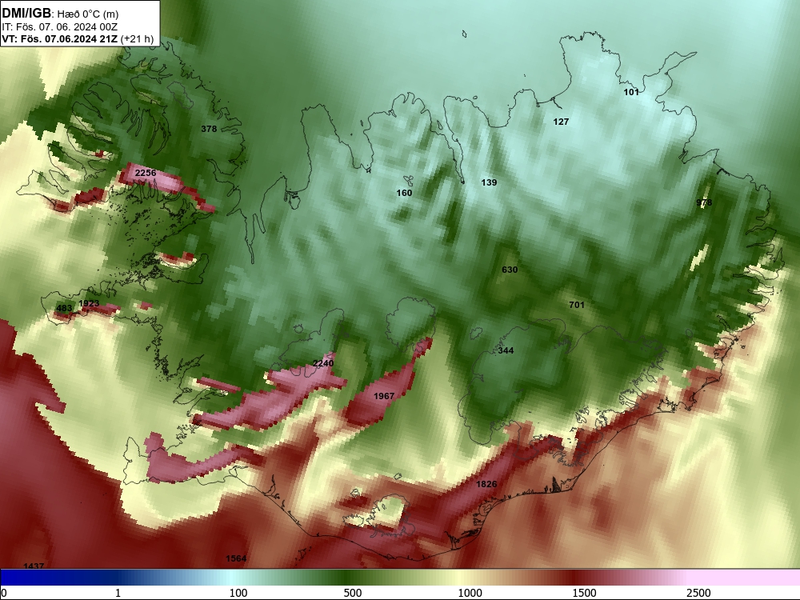
Task: Click the map value 127
Action: pos(561,122)
